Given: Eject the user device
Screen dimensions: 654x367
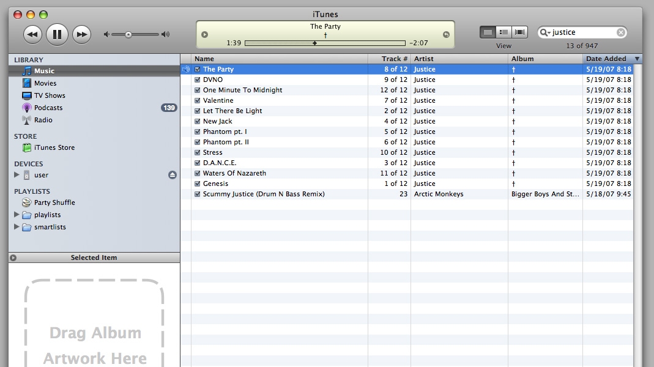Looking at the screenshot, I should tap(171, 175).
